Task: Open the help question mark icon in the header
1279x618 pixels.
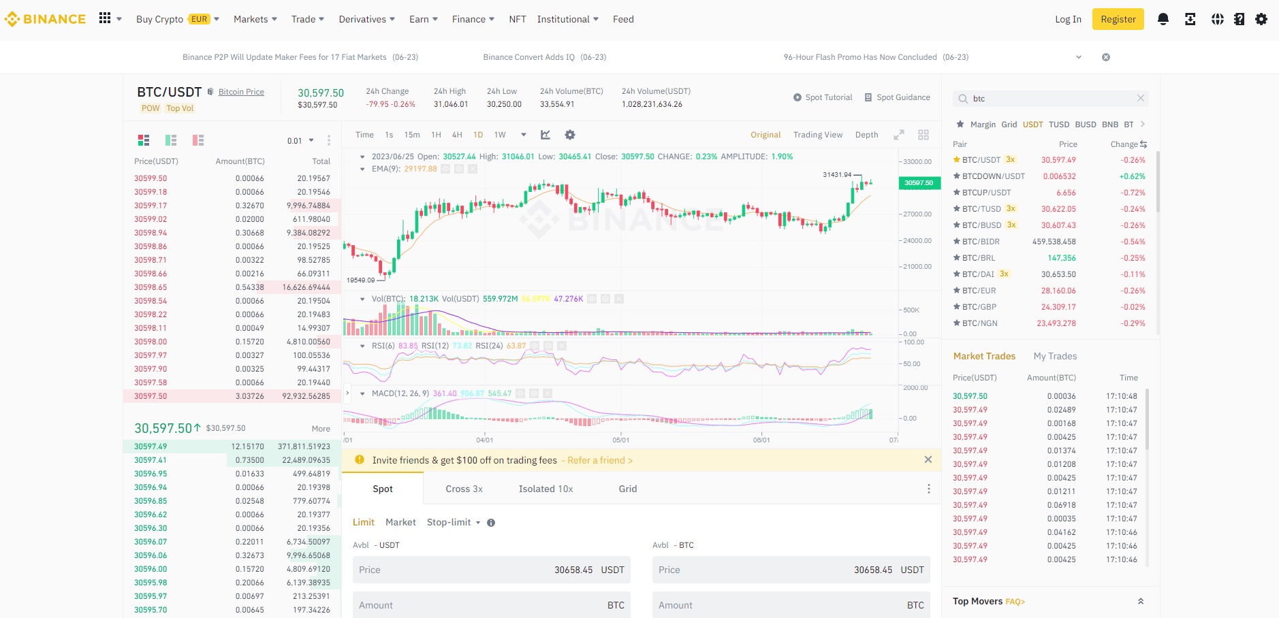Action: (1239, 19)
